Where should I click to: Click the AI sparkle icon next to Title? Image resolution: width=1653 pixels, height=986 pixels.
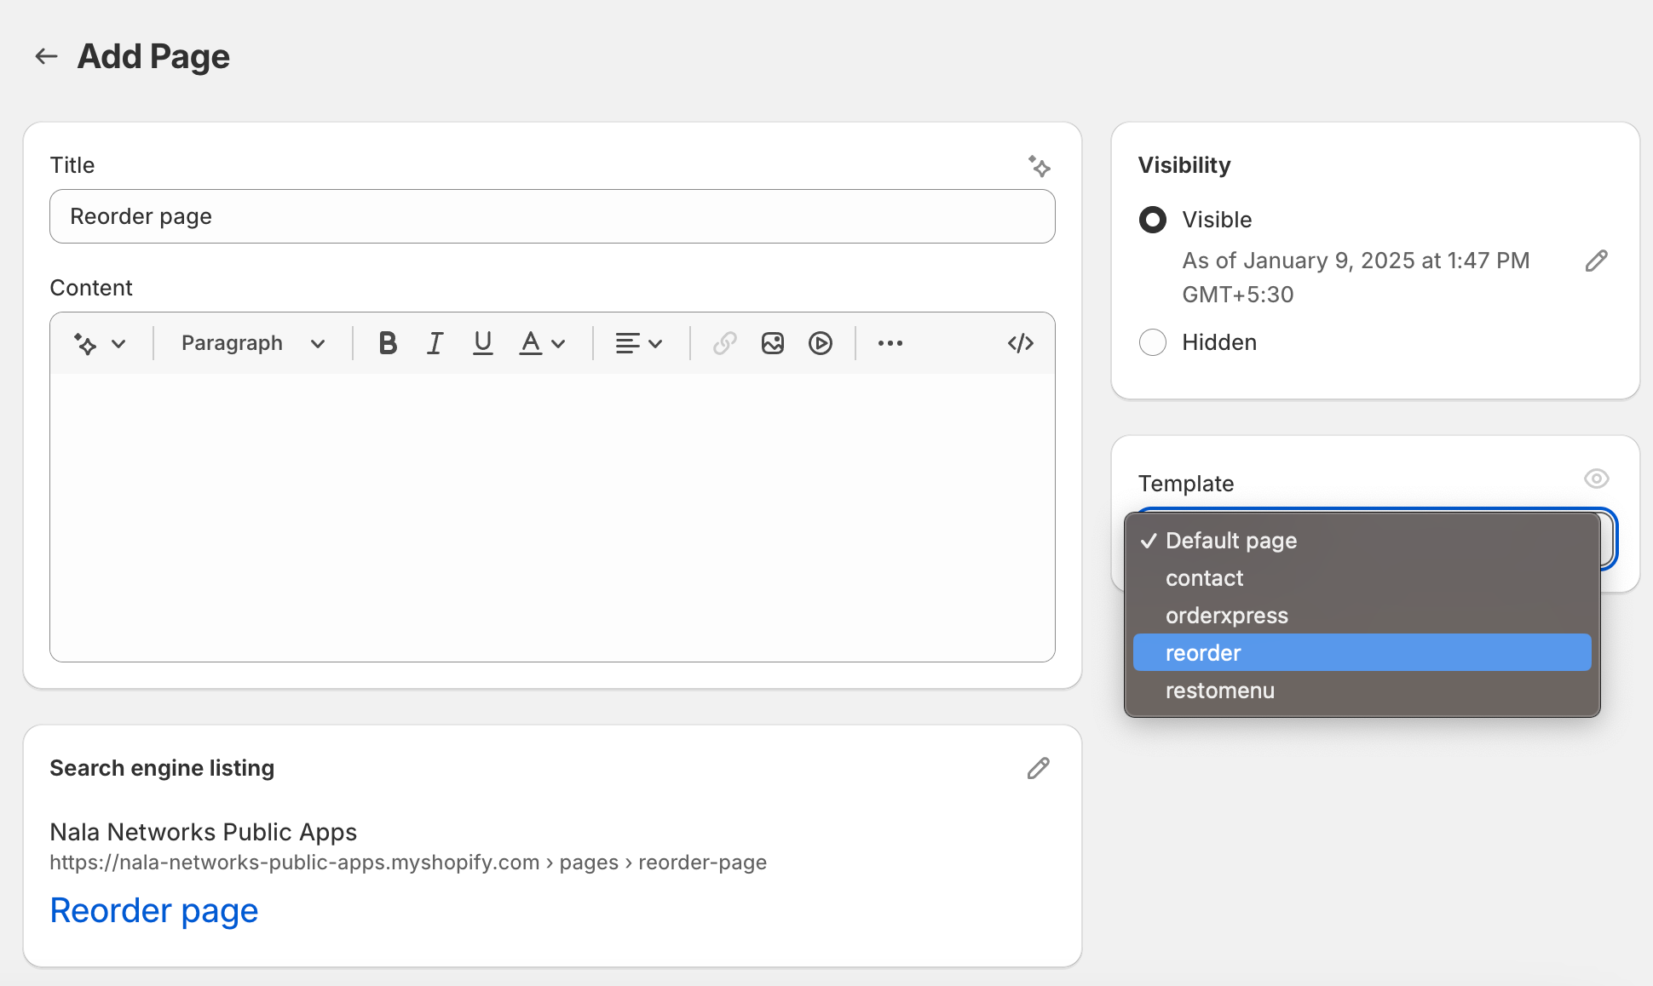[x=1039, y=165]
